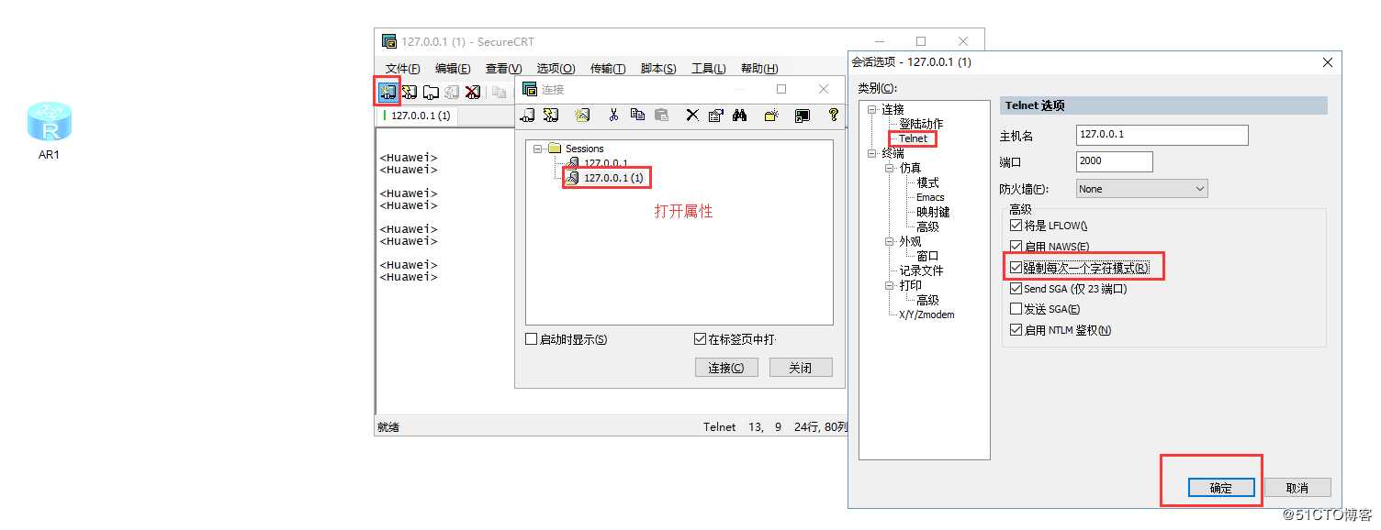Click the black terminal window icon in 连接 dialog

[x=803, y=115]
